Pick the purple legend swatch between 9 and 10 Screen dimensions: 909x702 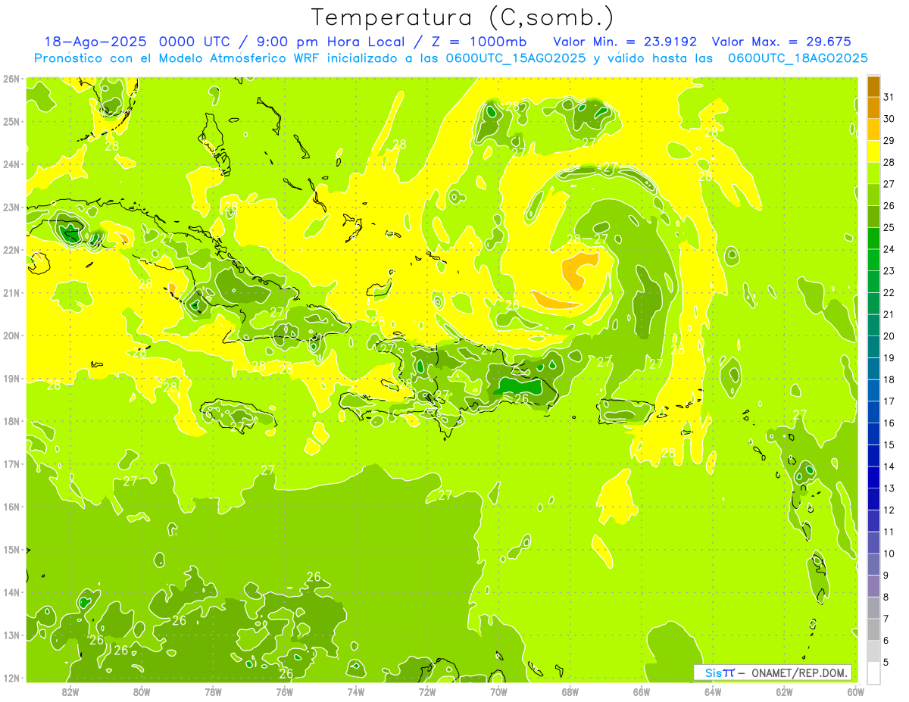point(873,564)
